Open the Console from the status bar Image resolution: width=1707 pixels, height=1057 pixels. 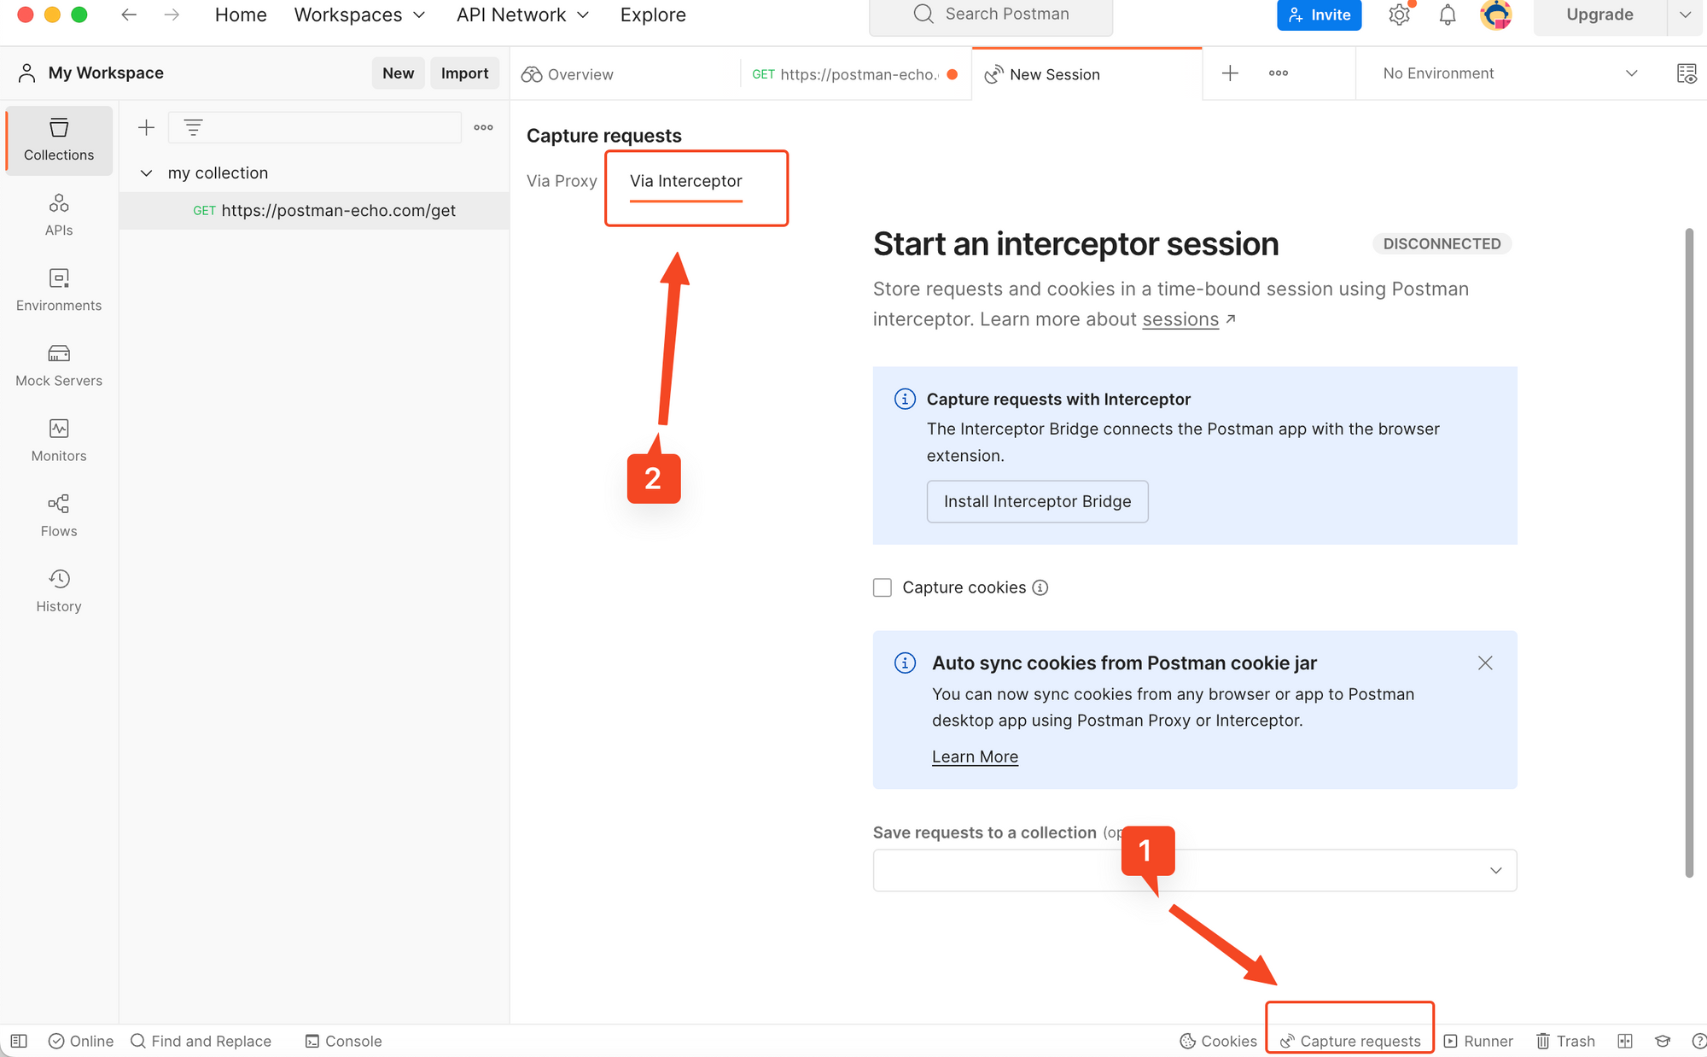coord(343,1041)
